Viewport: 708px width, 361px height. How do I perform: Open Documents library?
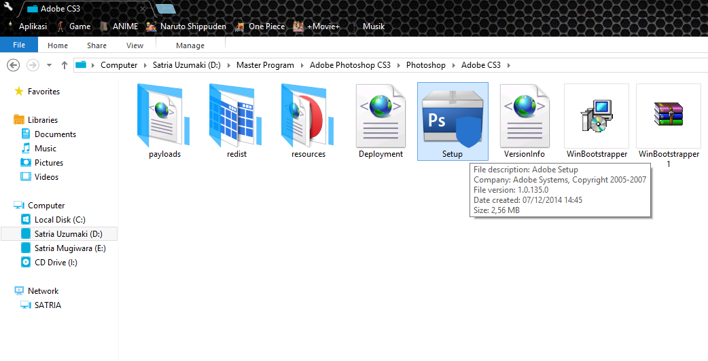tap(55, 134)
